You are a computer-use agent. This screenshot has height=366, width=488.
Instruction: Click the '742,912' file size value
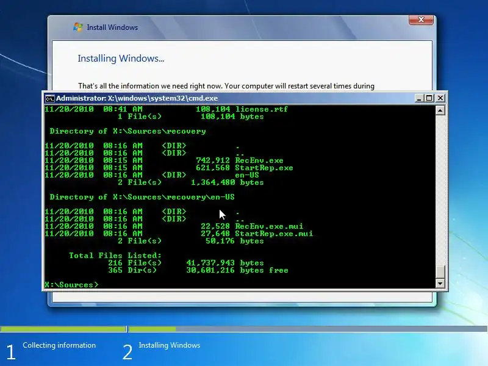(x=213, y=160)
